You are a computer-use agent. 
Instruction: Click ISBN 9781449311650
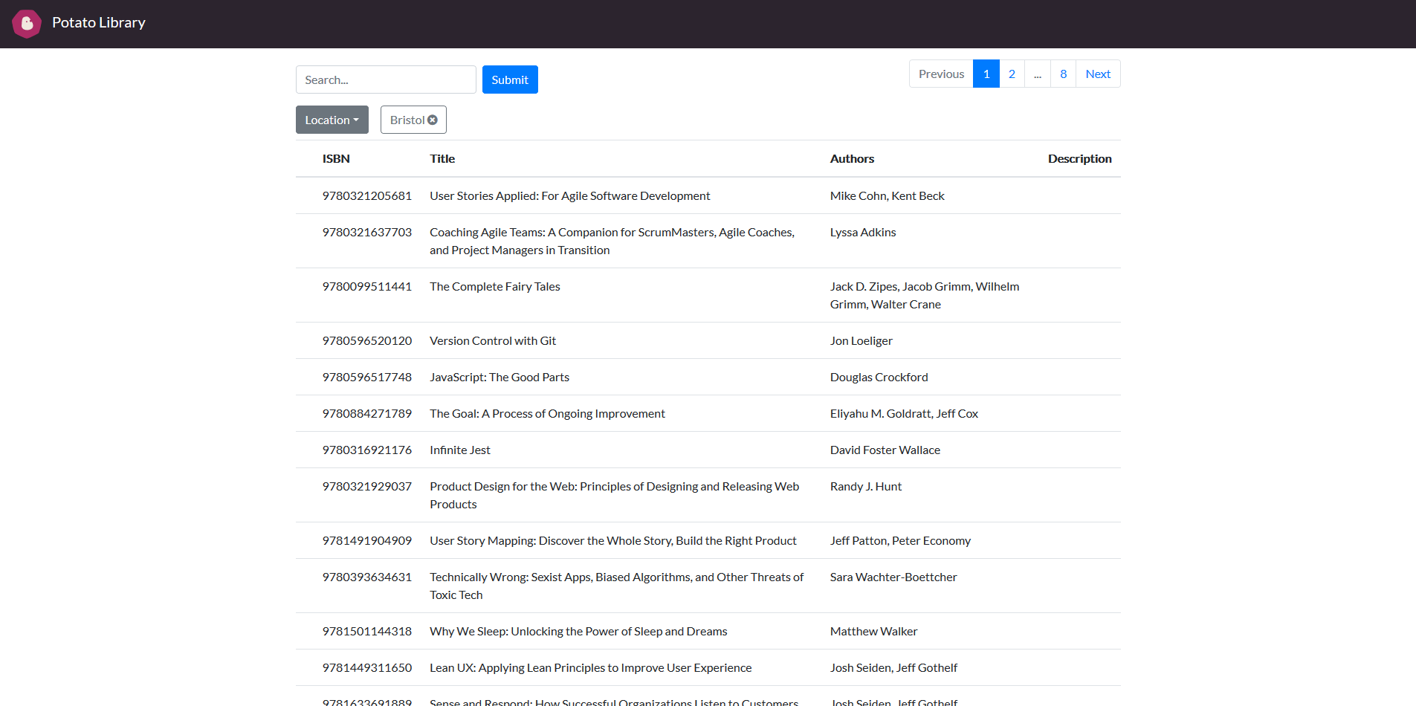point(367,667)
